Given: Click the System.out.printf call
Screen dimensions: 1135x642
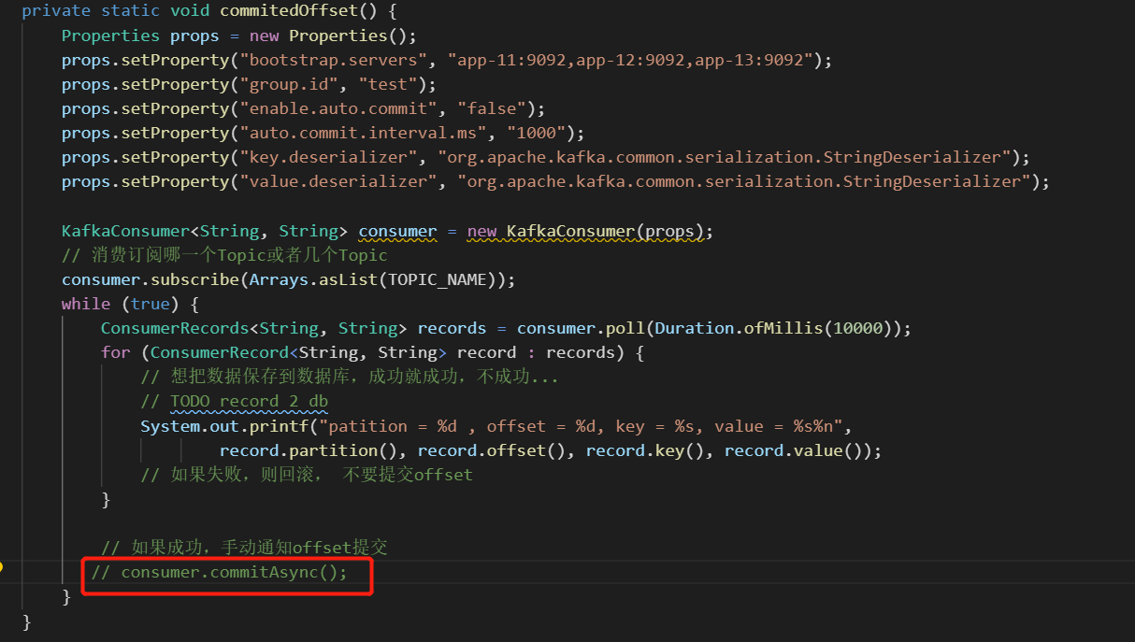Looking at the screenshot, I should [x=224, y=425].
